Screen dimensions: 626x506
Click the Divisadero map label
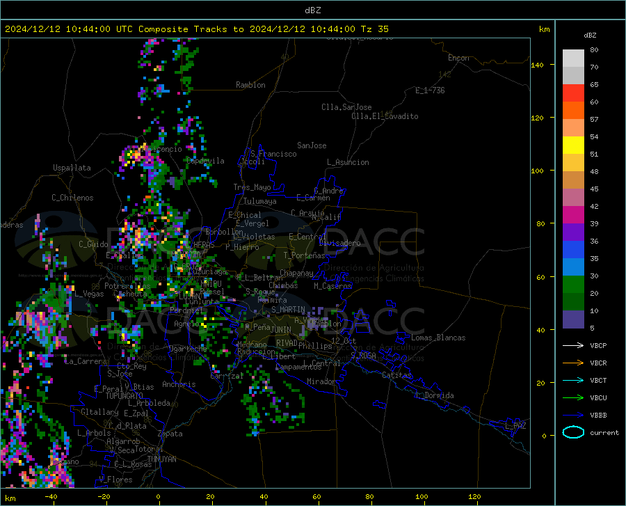pos(339,243)
